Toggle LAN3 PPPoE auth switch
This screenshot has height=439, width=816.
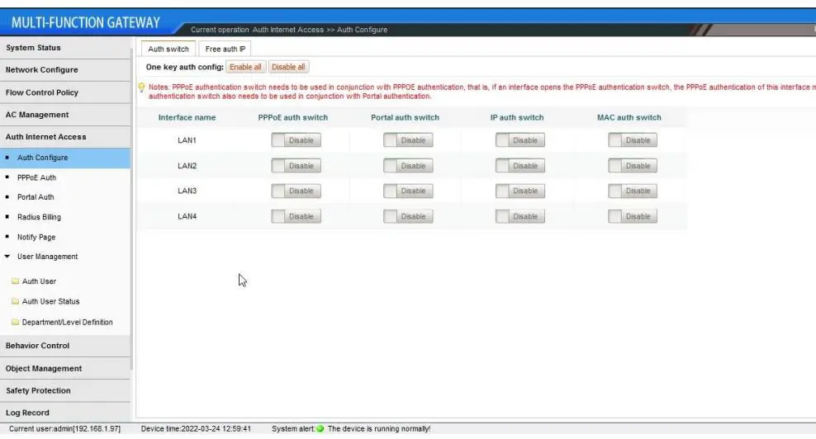tap(296, 191)
